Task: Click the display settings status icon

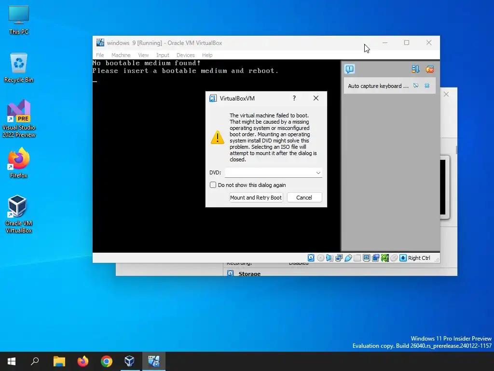Action: click(367, 258)
